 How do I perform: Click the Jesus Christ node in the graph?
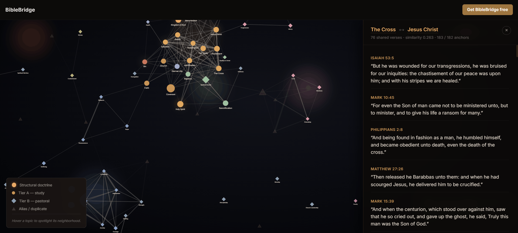(x=216, y=30)
